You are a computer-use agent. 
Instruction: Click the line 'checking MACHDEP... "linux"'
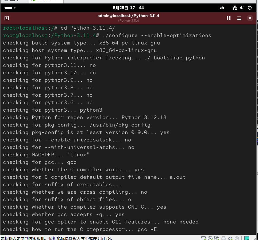point(46,155)
